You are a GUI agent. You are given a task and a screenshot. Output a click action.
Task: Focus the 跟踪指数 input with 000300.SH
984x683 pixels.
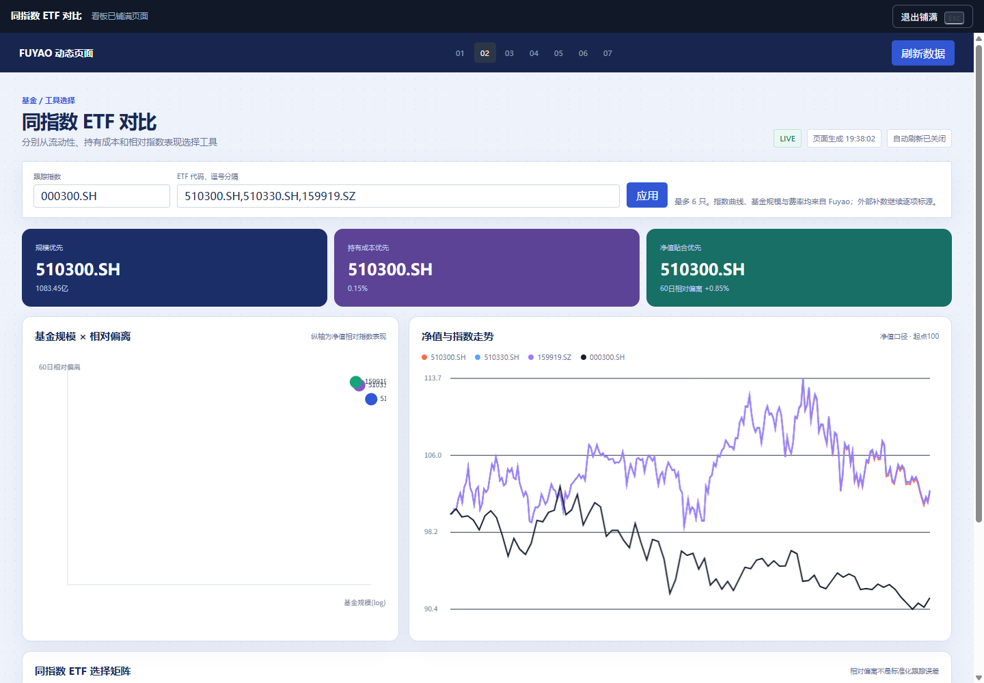click(102, 196)
